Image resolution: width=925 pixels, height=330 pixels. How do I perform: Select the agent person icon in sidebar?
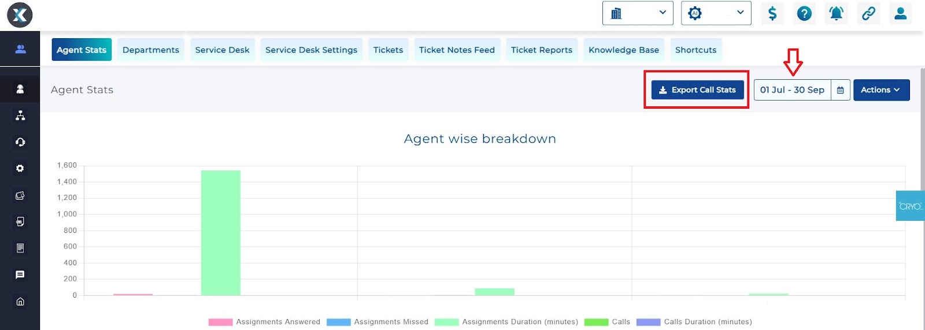click(x=20, y=89)
